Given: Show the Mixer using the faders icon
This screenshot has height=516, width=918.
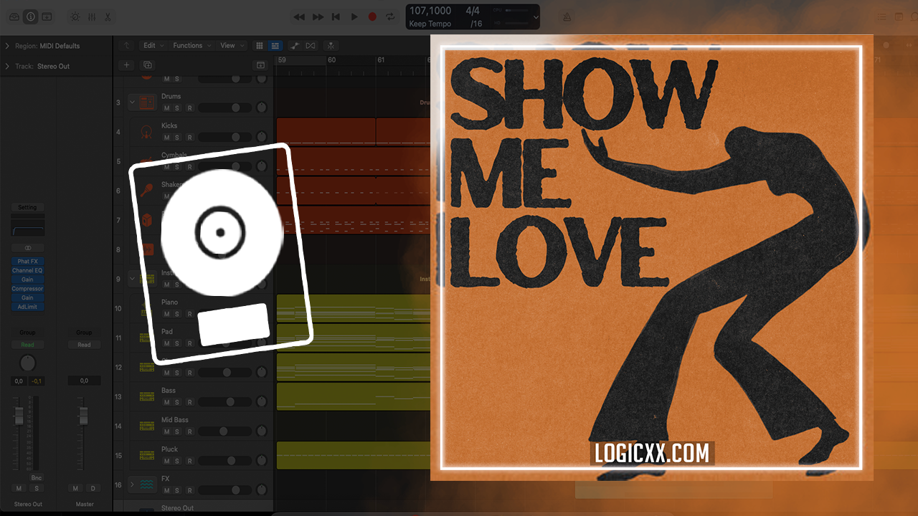Looking at the screenshot, I should pyautogui.click(x=92, y=16).
